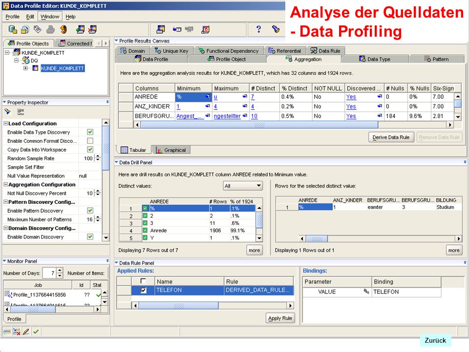Toggle Enable Data Type Discovery checkbox
469x352 pixels.
point(90,132)
